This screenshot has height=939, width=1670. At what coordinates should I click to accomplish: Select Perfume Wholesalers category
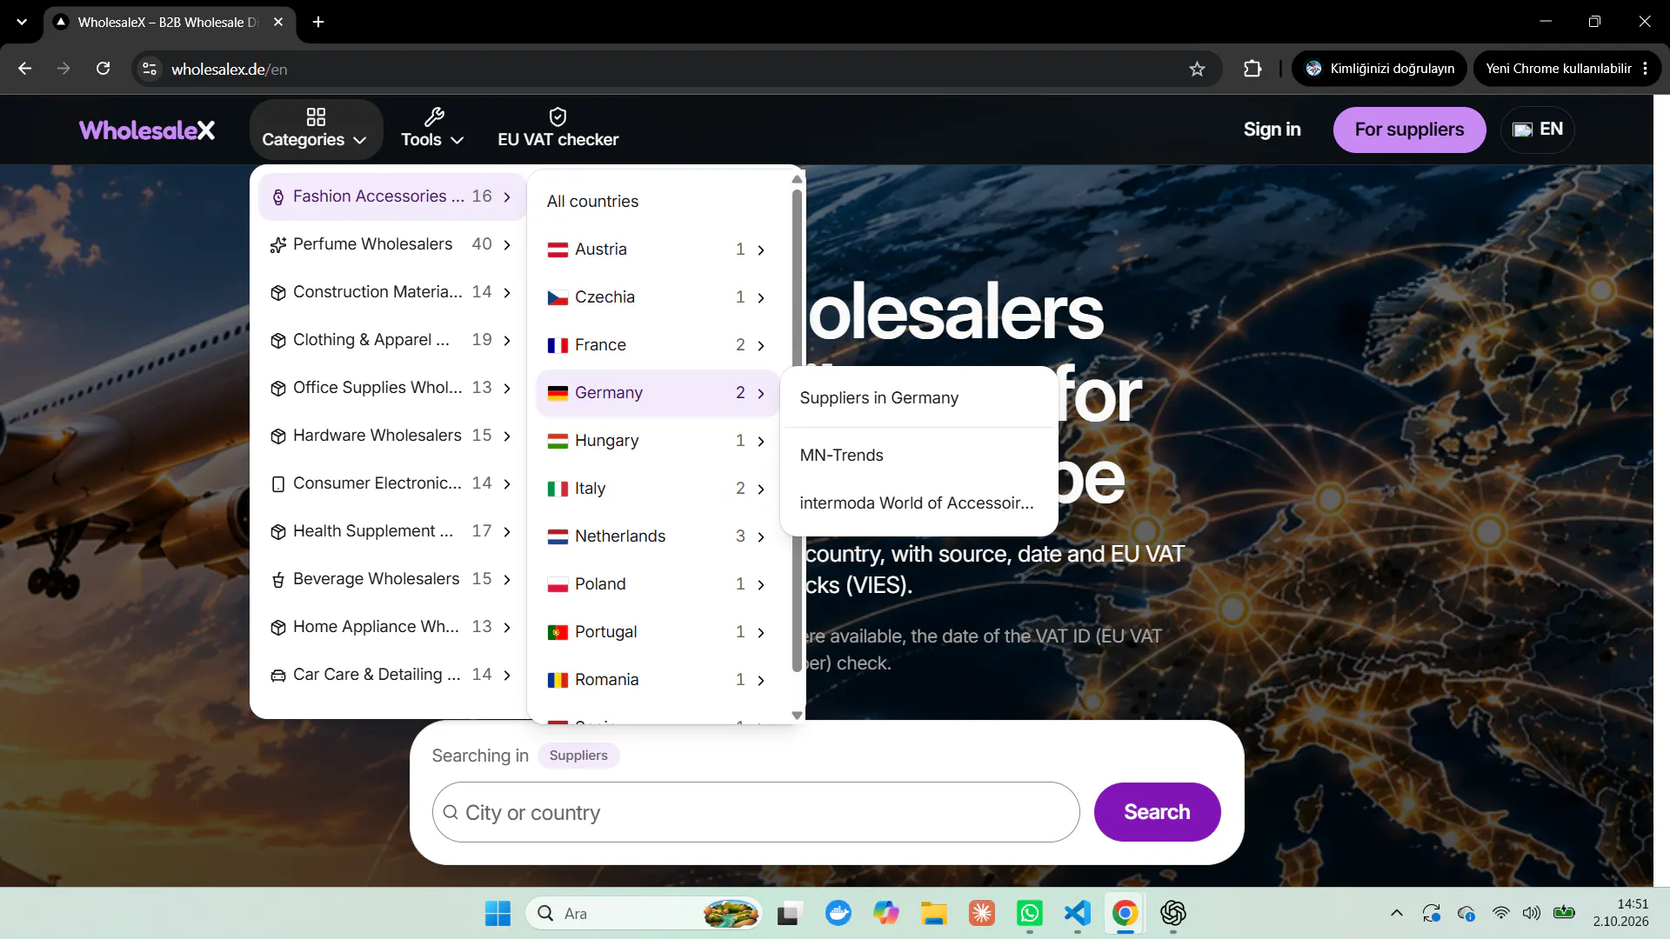[x=391, y=244]
